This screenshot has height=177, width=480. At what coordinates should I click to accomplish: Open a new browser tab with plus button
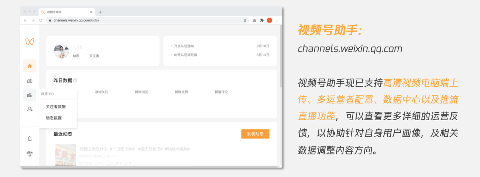[x=100, y=12]
